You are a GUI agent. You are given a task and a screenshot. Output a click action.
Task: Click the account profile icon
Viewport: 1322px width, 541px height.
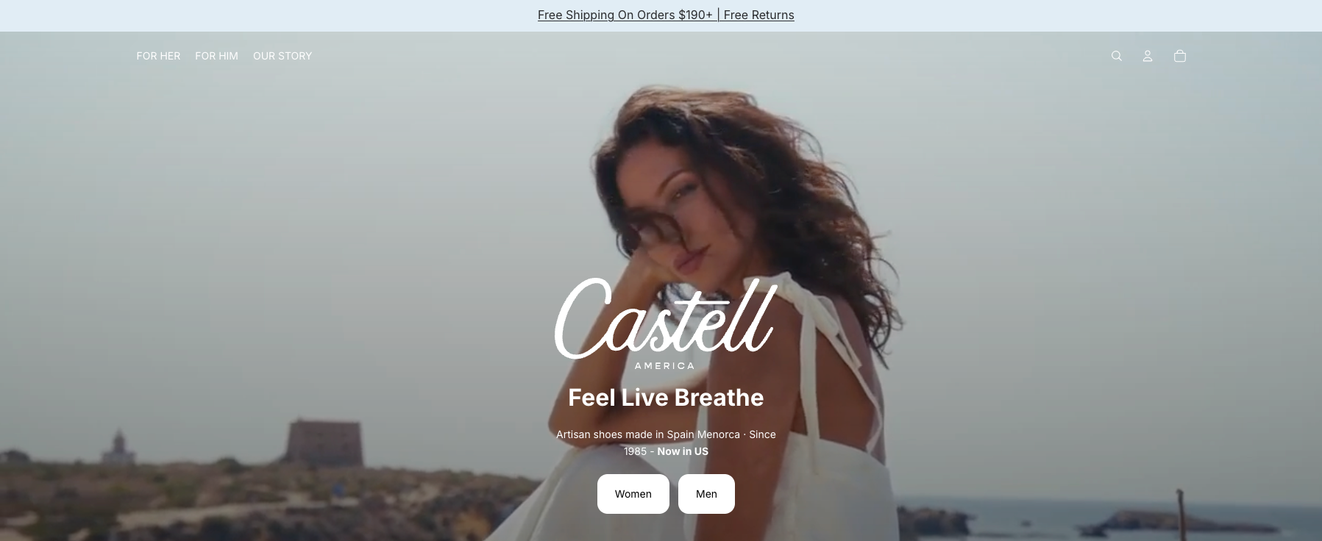tap(1147, 56)
